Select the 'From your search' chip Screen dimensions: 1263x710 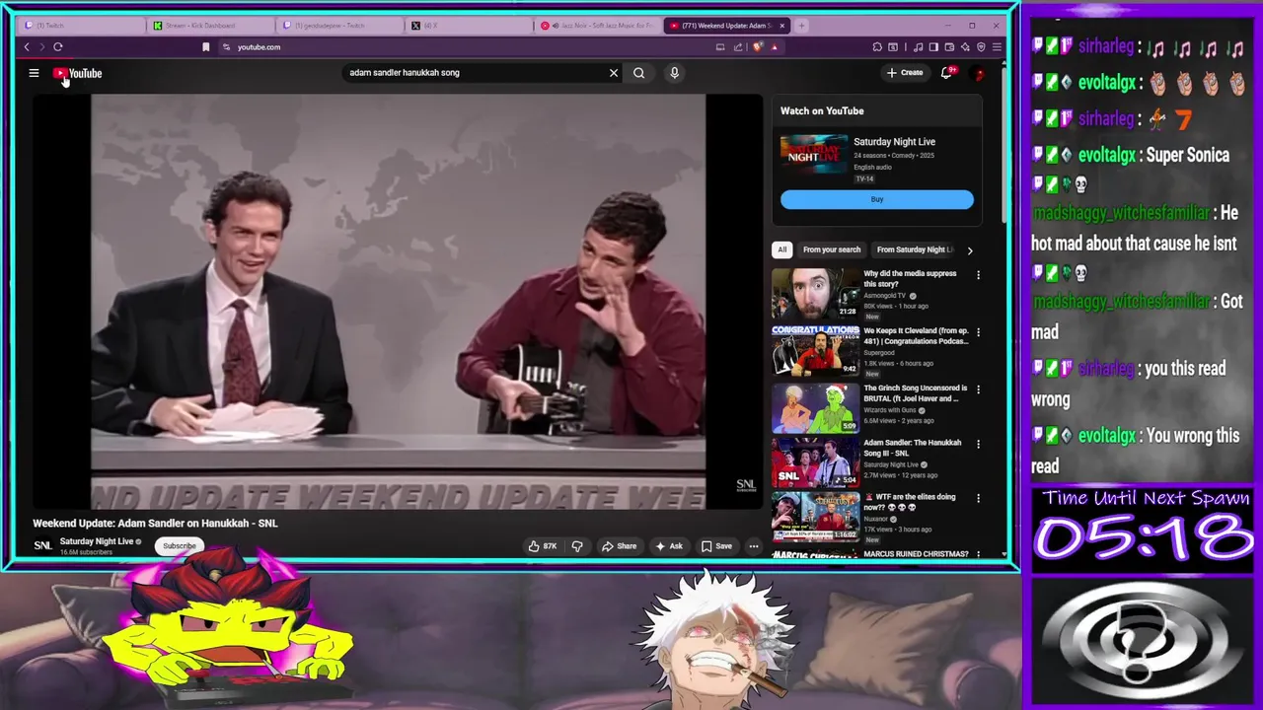832,249
